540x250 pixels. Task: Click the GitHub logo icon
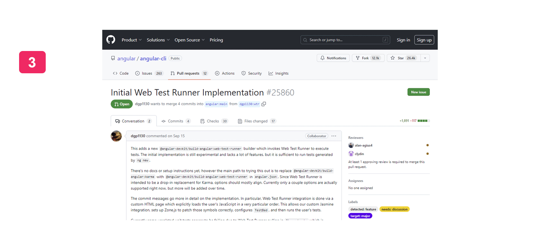(111, 40)
